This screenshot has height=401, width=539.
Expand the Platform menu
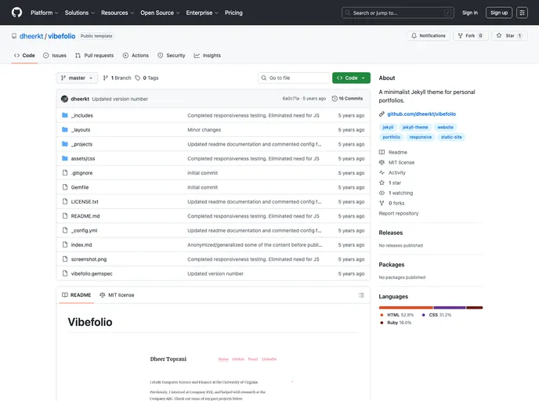click(45, 13)
